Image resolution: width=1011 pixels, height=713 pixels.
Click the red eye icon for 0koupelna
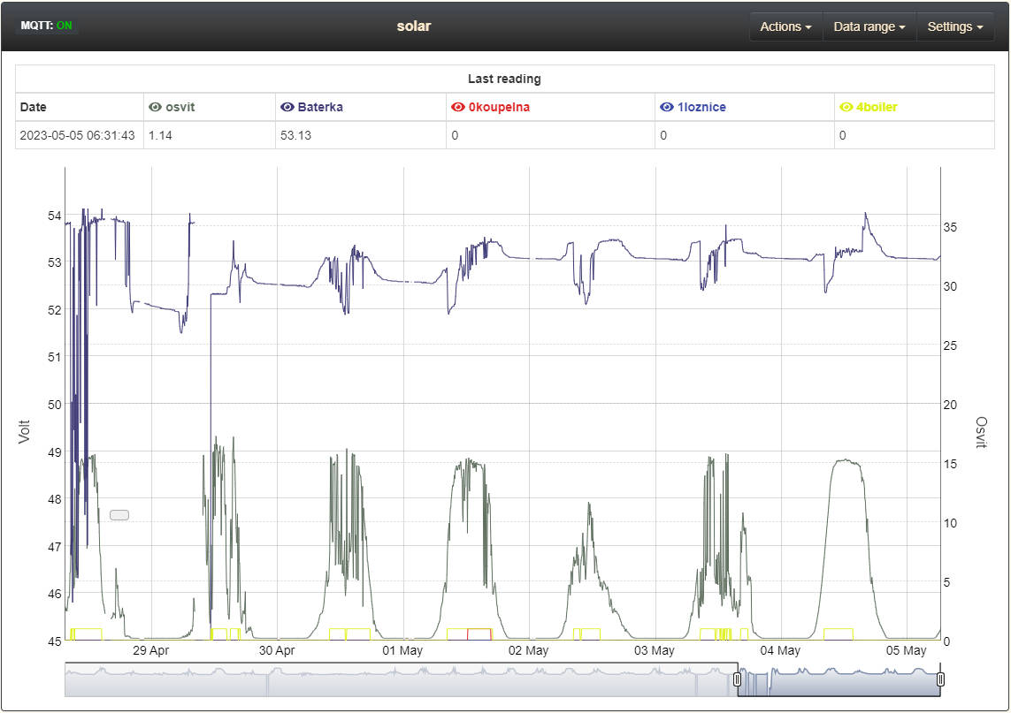(x=457, y=107)
